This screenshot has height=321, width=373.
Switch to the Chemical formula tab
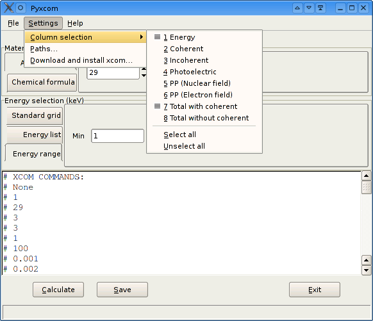tap(42, 82)
